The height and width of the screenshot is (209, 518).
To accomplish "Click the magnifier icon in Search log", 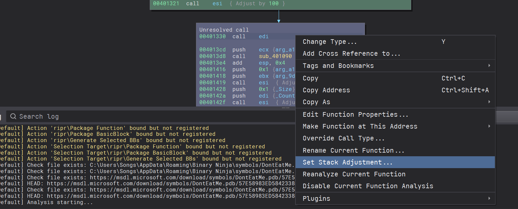I will tap(13, 116).
